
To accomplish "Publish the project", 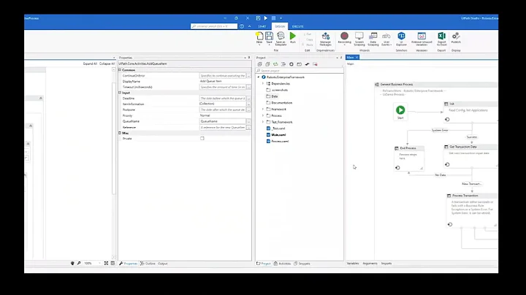I will click(x=456, y=37).
